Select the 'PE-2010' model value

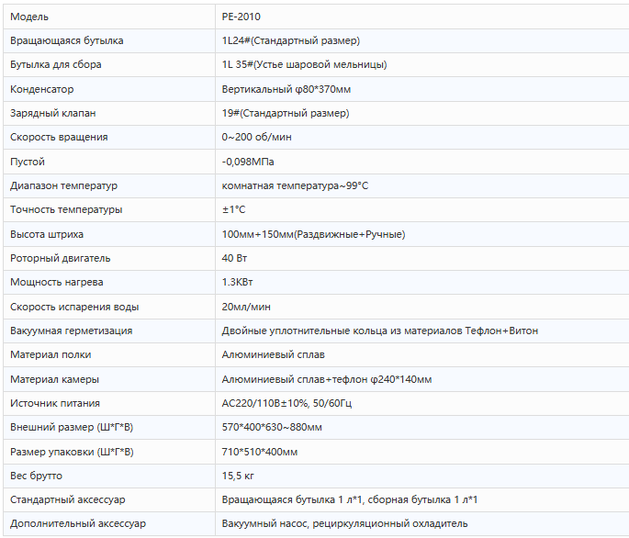(x=241, y=17)
